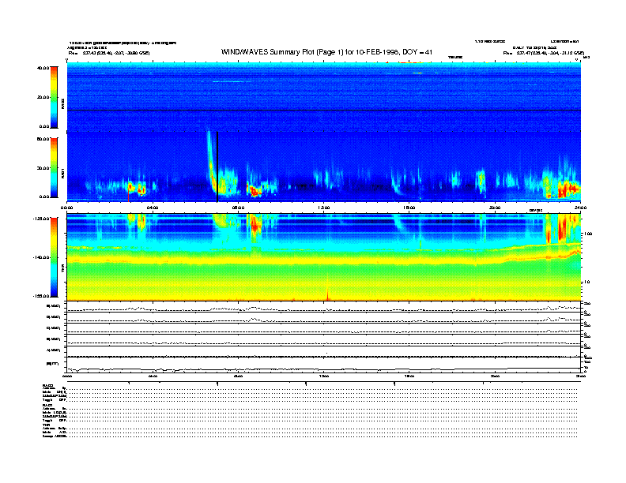Click the black vertical gap line in RAD1 spectrogram
Viewport: 626px width, 483px height.
pos(217,167)
